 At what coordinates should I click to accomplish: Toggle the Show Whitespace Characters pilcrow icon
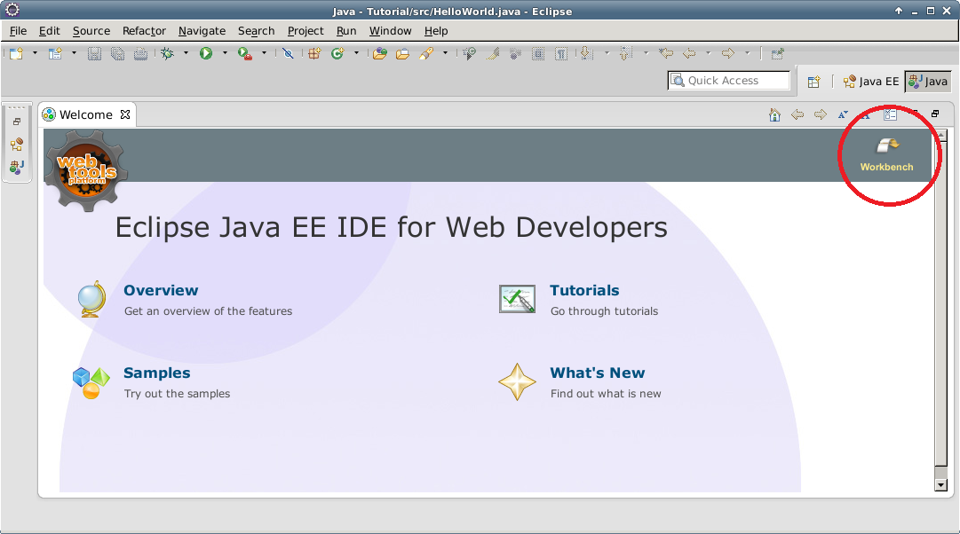(561, 54)
